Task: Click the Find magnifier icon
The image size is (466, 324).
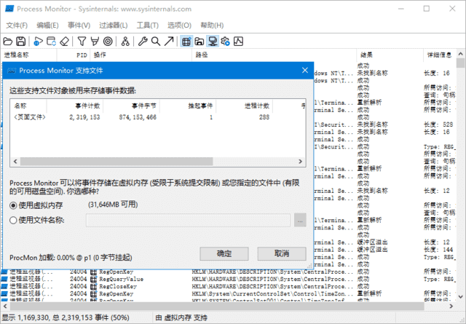Action: [x=156, y=42]
